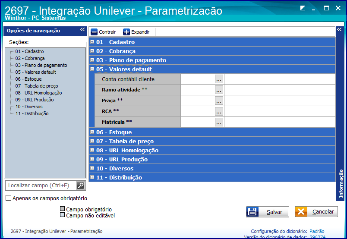Select 09 - URL Produção in tree

(x=35, y=100)
